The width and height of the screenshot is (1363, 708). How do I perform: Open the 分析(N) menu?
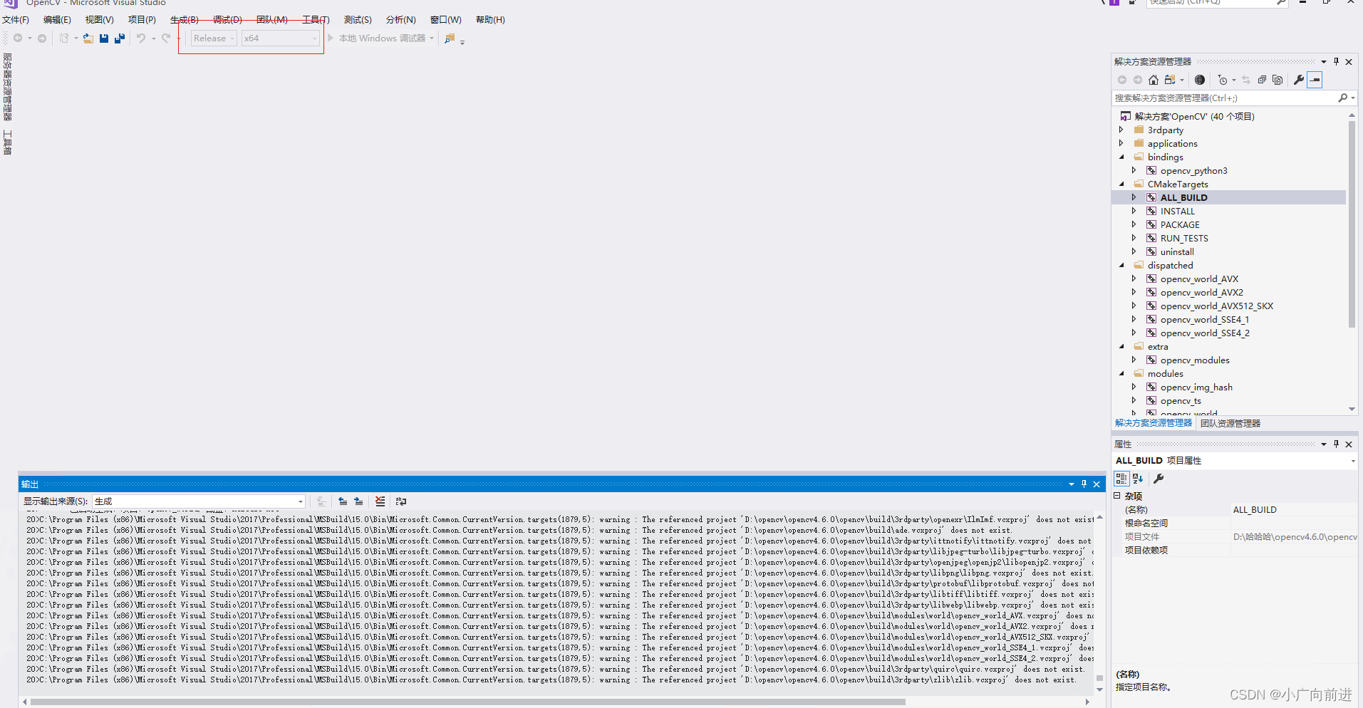click(x=401, y=20)
